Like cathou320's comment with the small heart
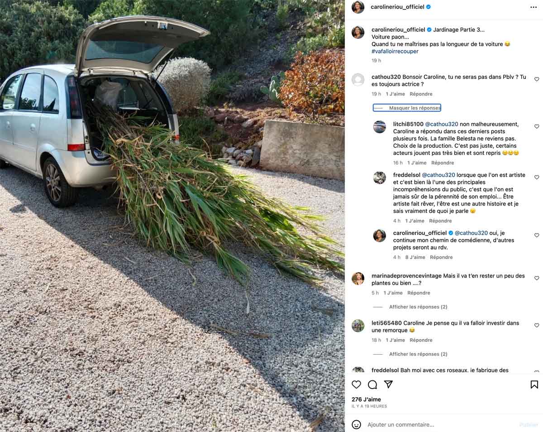This screenshot has height=432, width=543. 537,79
